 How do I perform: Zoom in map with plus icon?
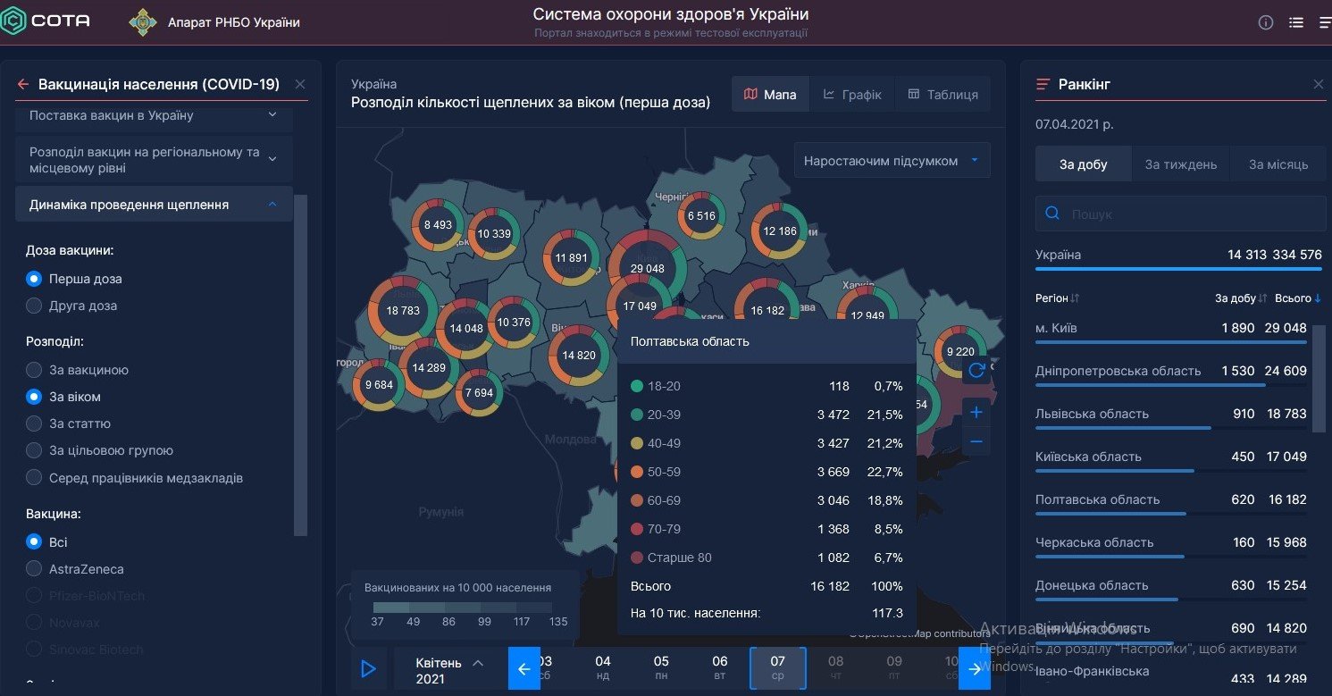coord(976,413)
